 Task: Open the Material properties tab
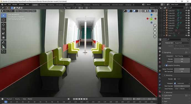[x=160, y=92]
